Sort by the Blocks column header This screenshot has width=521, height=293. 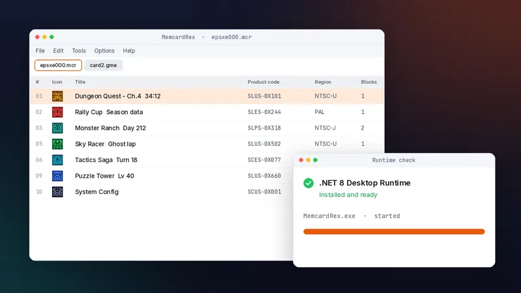[x=369, y=82]
